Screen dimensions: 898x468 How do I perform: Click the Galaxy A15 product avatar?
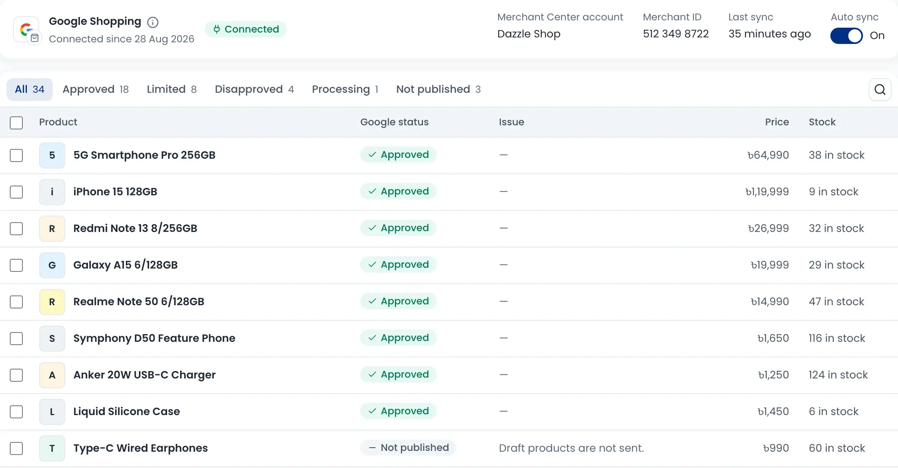coord(52,265)
